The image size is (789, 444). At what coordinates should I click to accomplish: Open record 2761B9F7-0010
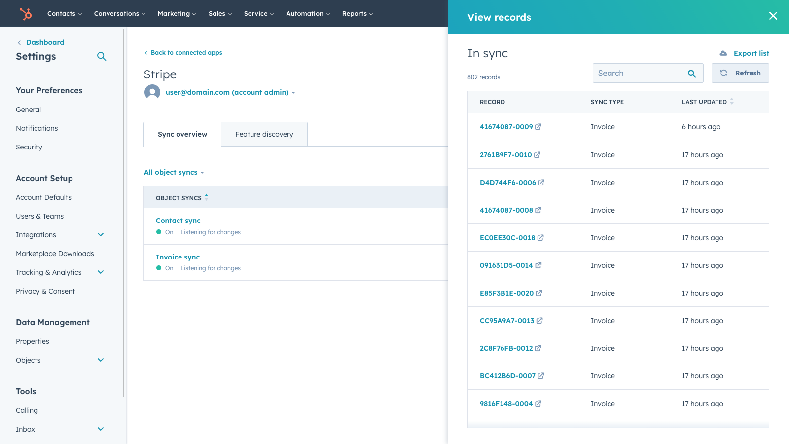[505, 154]
